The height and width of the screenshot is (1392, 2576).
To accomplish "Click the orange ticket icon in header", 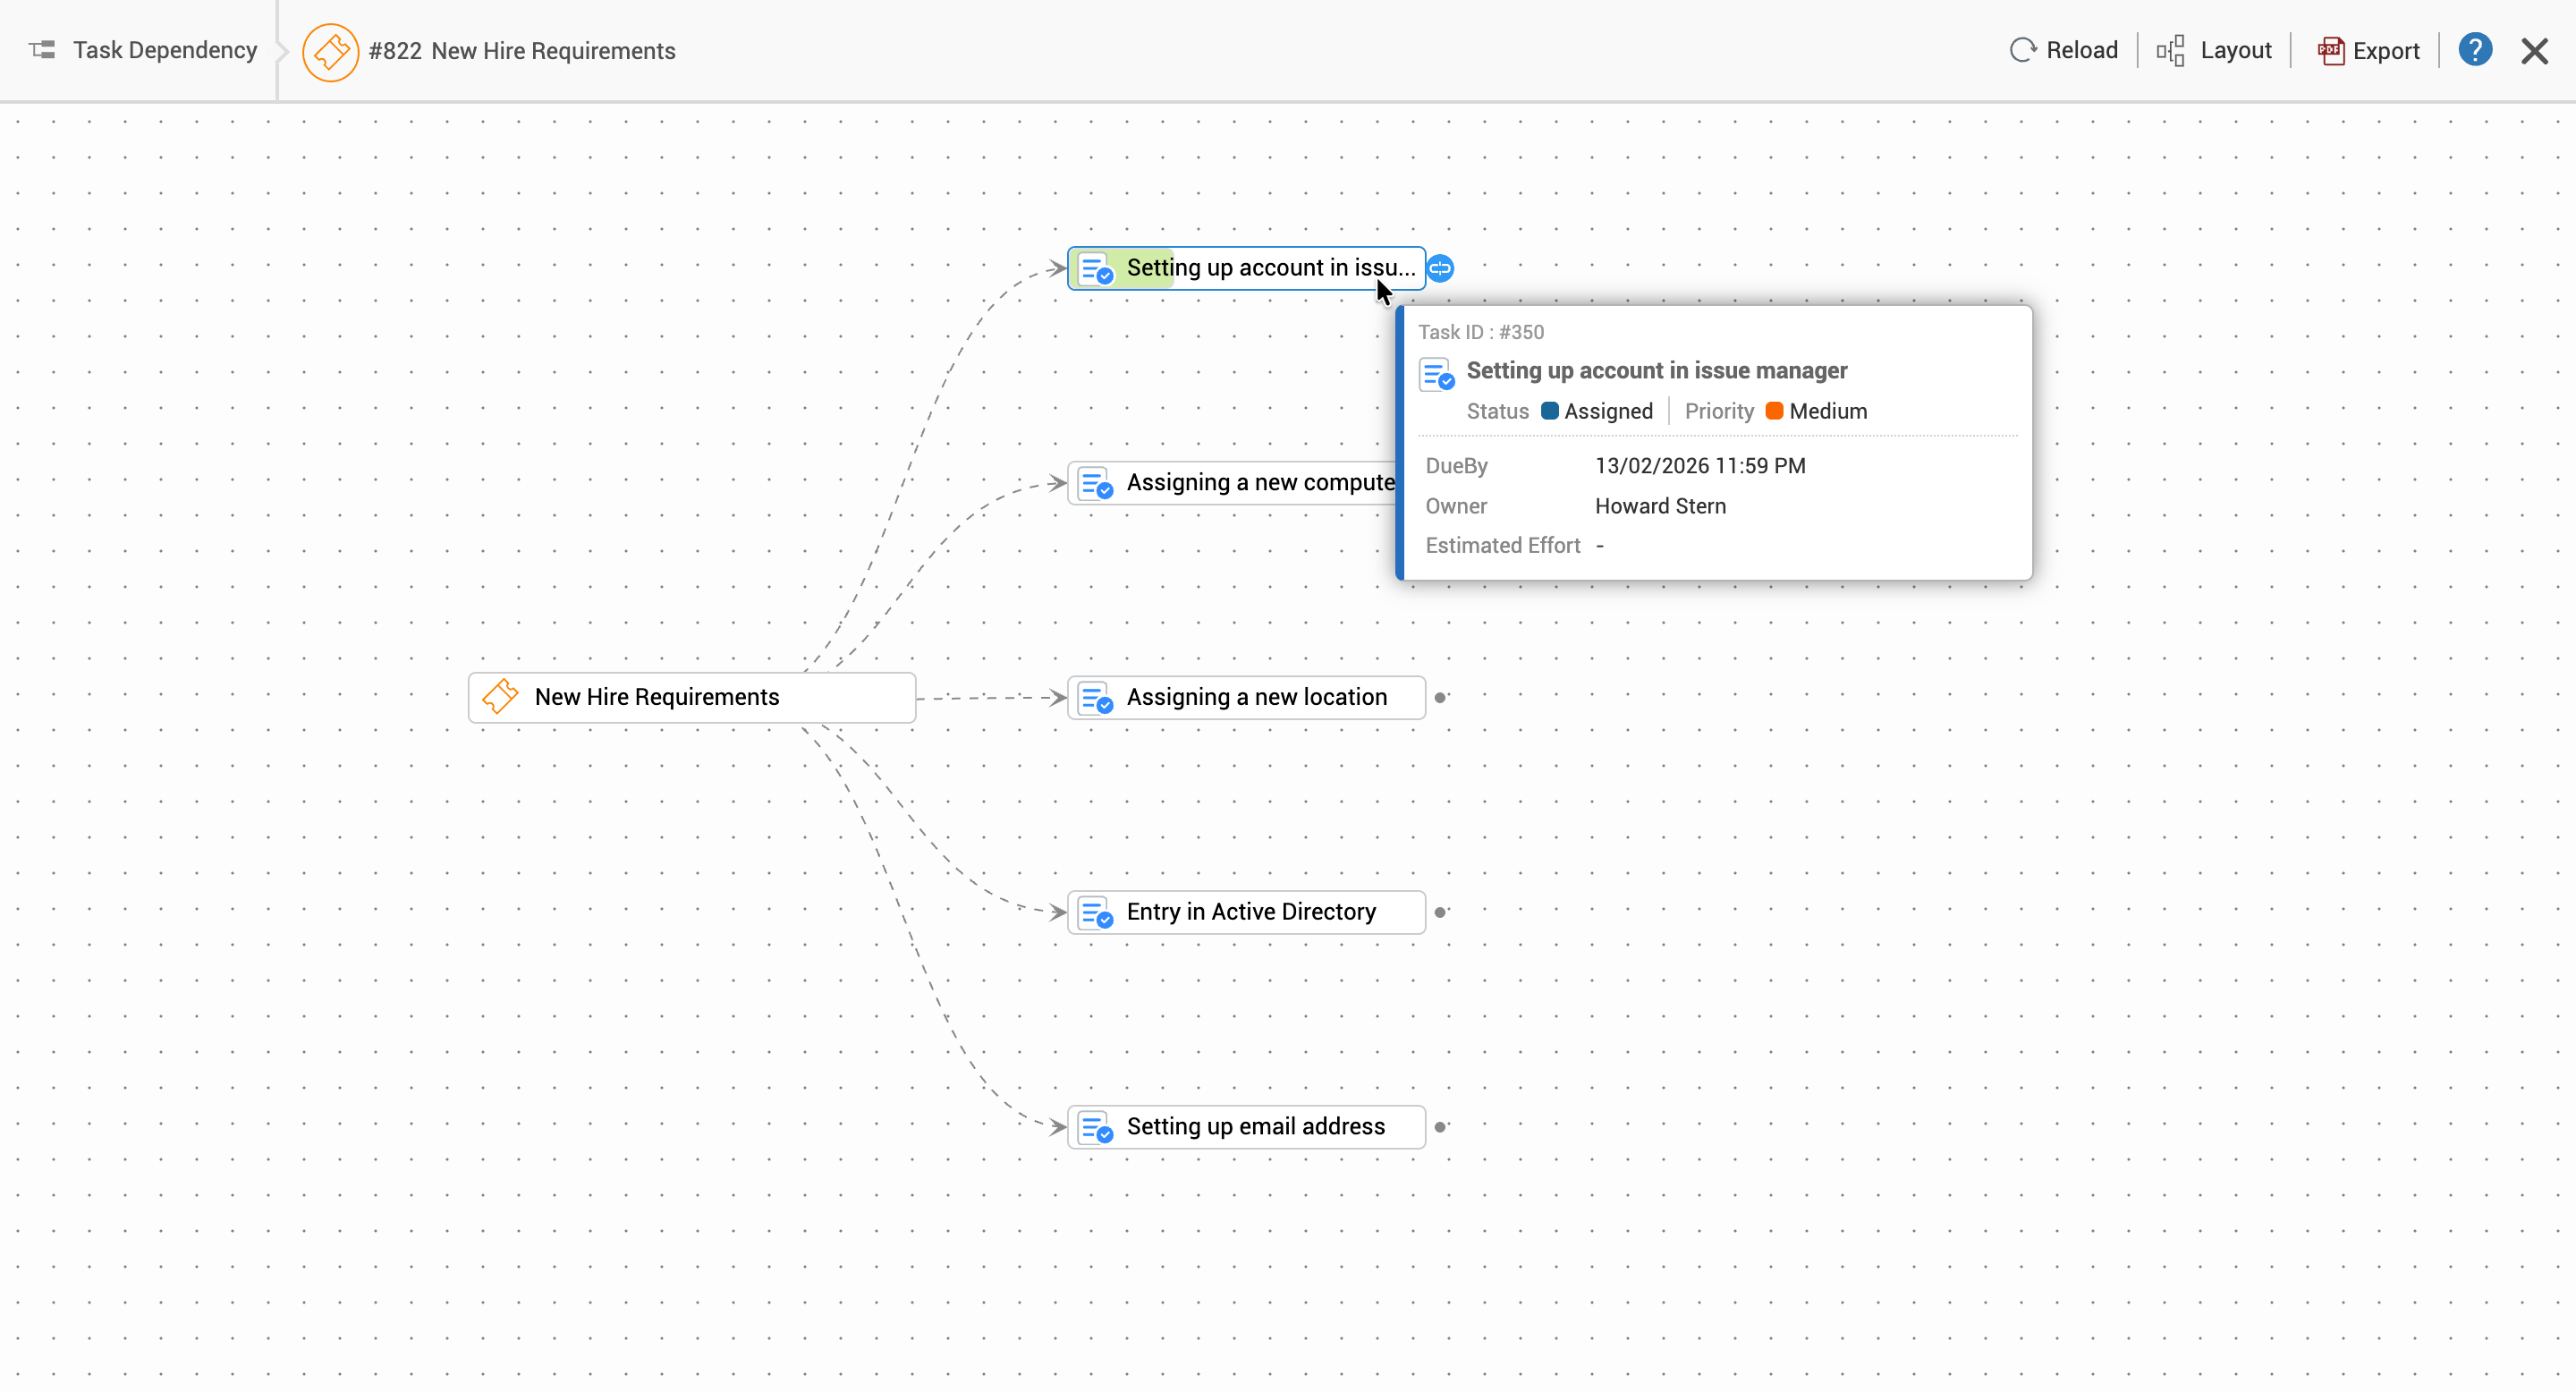I will [x=330, y=52].
